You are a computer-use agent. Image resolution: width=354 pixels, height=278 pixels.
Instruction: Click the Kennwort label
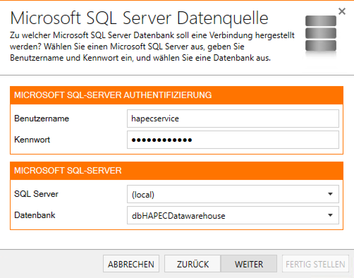tap(32, 140)
